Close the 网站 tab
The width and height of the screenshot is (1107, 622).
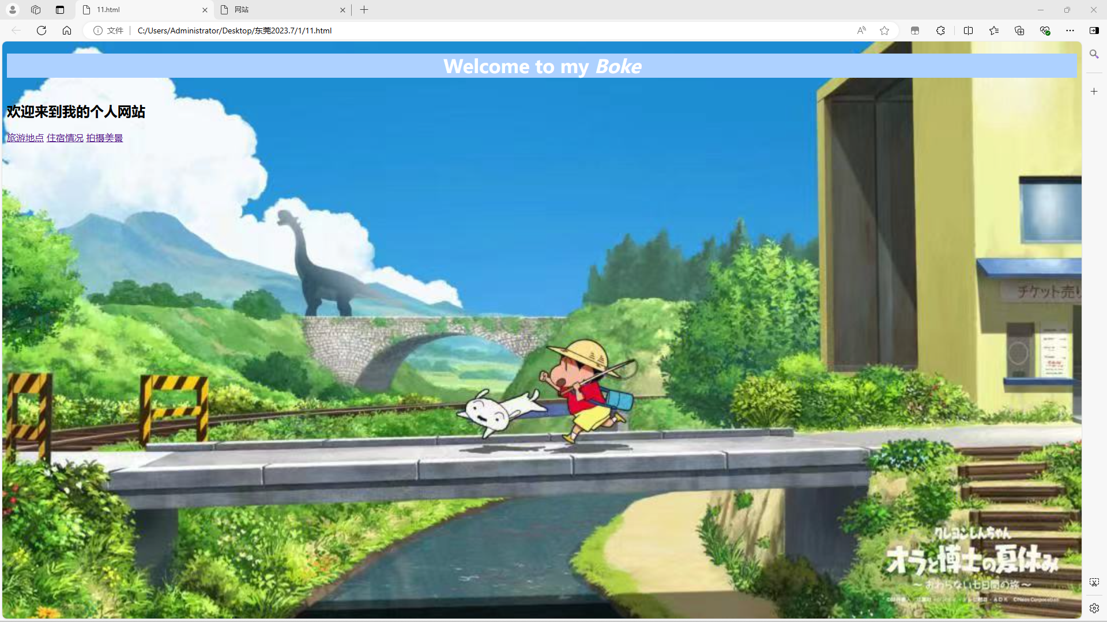pyautogui.click(x=342, y=10)
